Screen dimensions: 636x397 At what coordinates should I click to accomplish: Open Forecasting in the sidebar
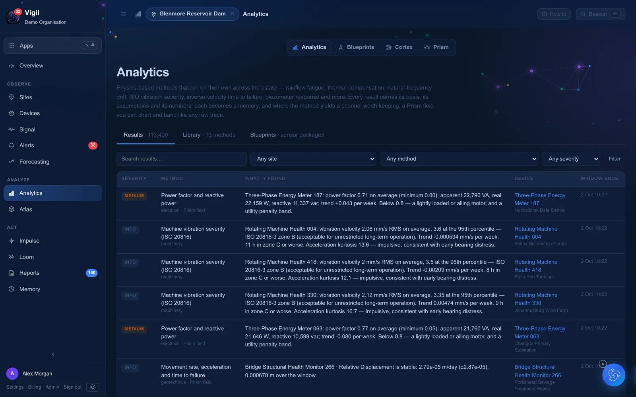53,162
